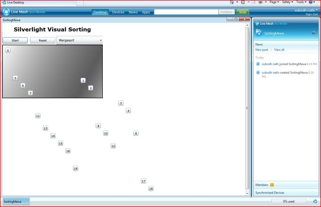Click the sorting tile numbered 0
Screen dimensions: 321x207
8,50
